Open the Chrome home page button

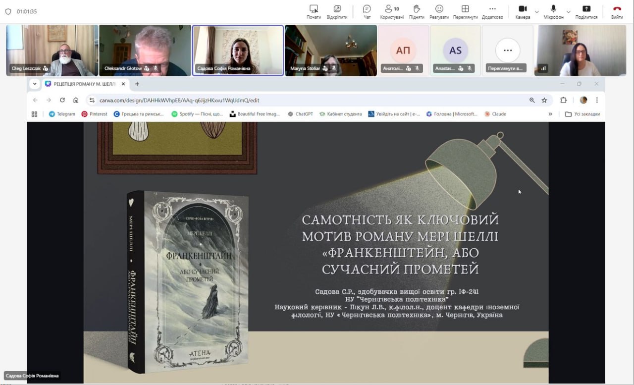coord(76,100)
